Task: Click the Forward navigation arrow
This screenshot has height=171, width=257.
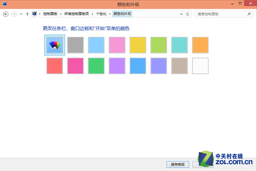Action: pos(14,14)
